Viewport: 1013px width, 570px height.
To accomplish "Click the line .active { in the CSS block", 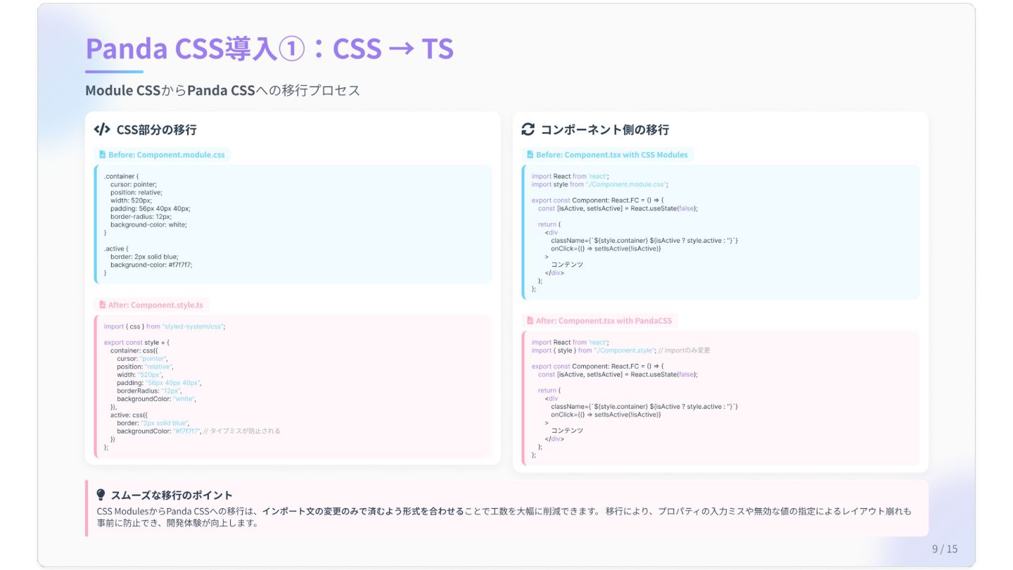I will pos(117,248).
